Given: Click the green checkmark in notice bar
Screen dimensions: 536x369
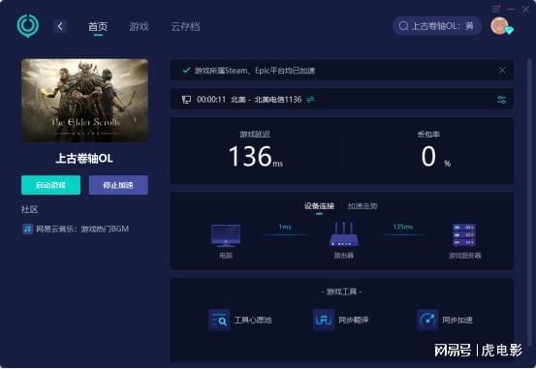Looking at the screenshot, I should [186, 71].
